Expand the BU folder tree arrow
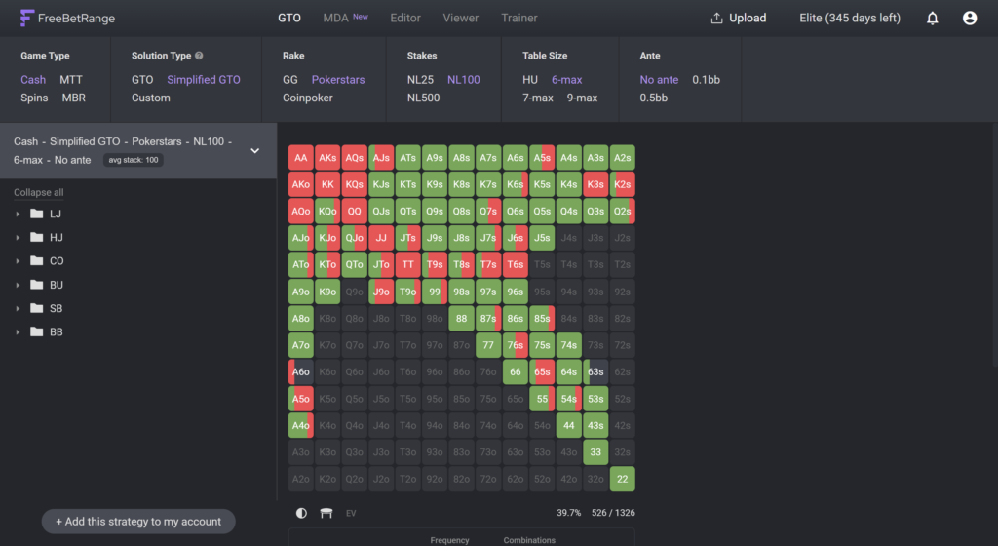This screenshot has width=998, height=546. click(x=18, y=285)
